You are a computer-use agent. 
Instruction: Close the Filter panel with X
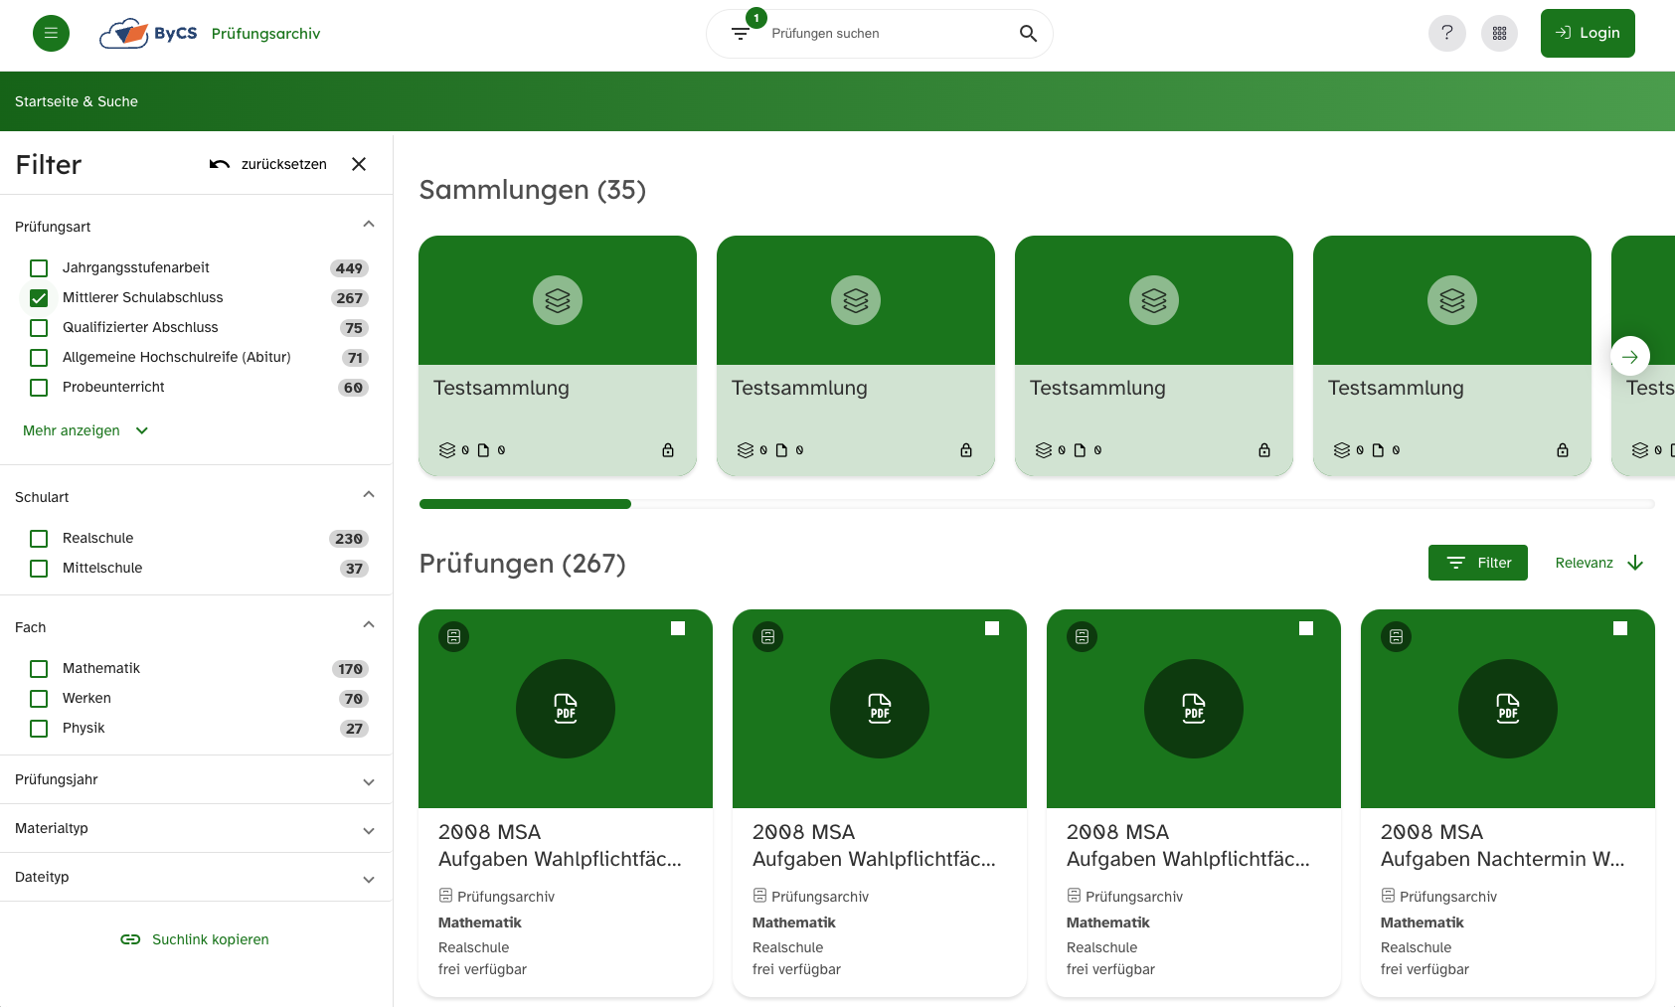coord(359,164)
